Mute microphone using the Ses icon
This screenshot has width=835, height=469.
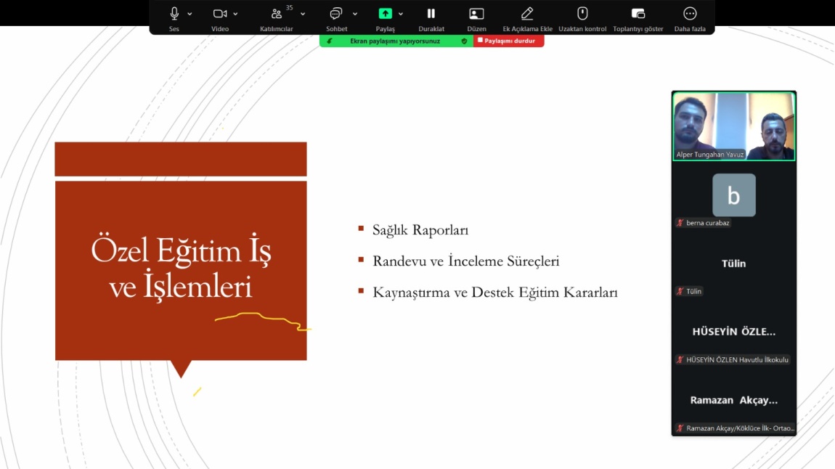click(174, 14)
